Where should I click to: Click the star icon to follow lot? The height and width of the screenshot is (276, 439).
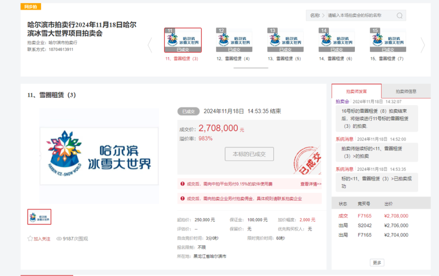tap(30, 239)
